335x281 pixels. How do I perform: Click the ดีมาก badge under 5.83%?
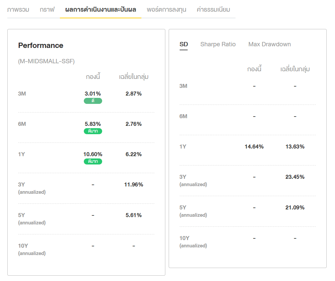point(93,131)
